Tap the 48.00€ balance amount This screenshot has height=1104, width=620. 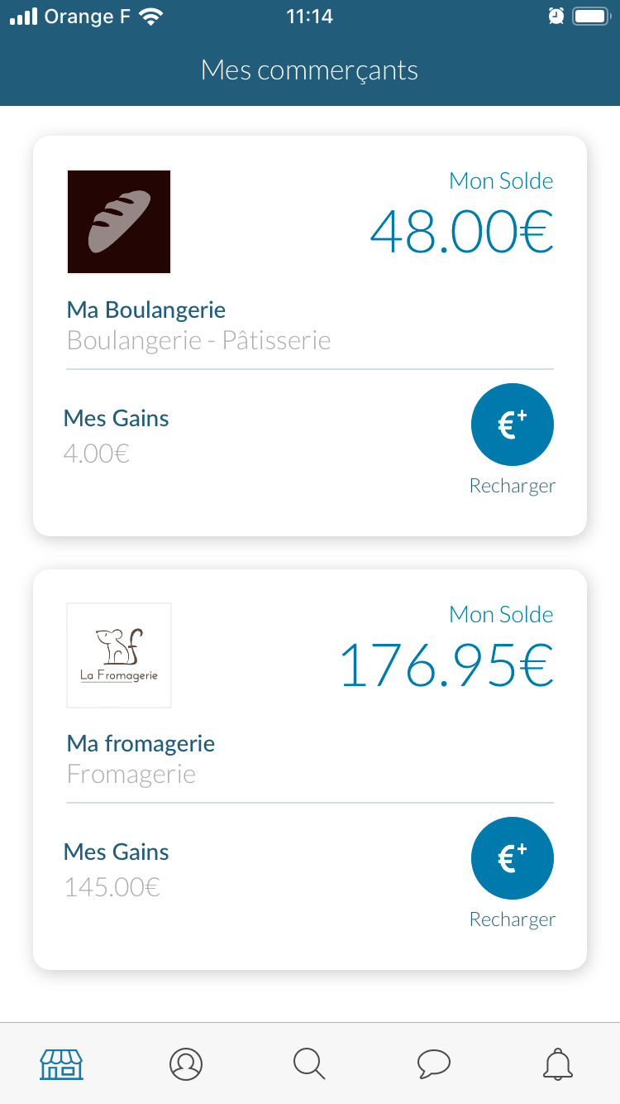point(461,231)
